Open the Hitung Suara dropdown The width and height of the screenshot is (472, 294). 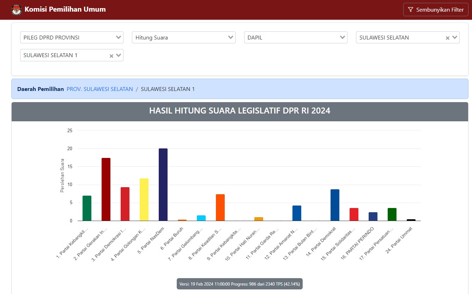pyautogui.click(x=184, y=37)
